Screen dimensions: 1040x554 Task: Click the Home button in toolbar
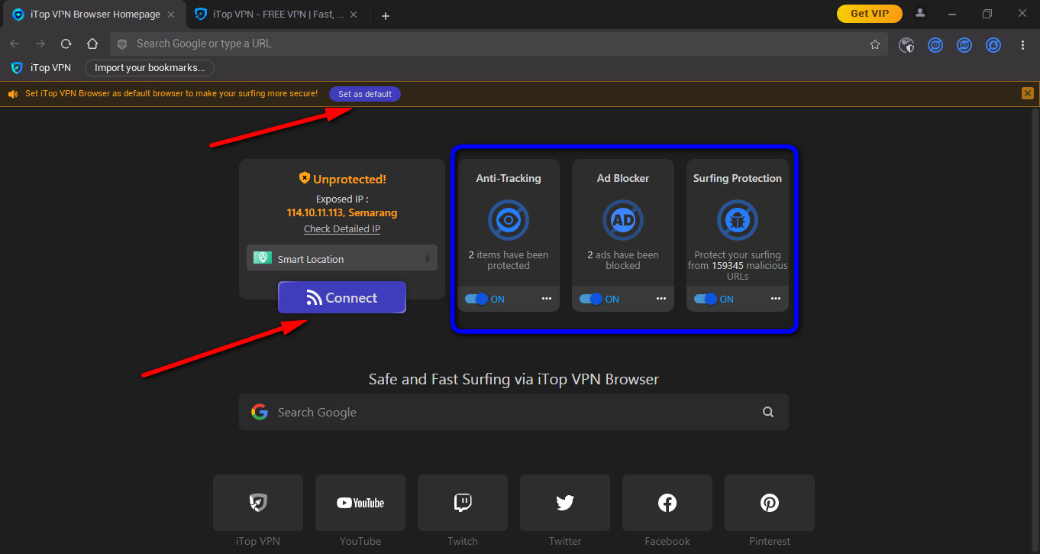tap(92, 44)
